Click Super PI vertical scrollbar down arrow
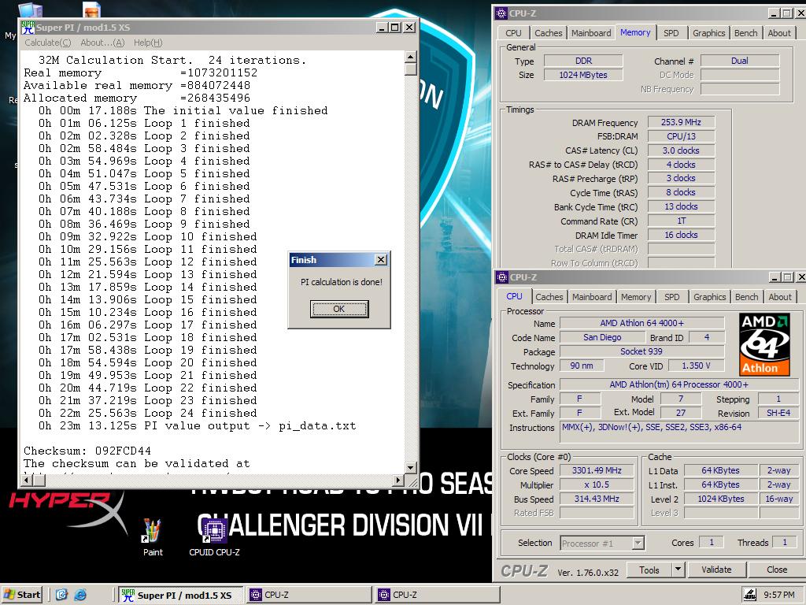Screen dimensions: 806x605 click(410, 468)
